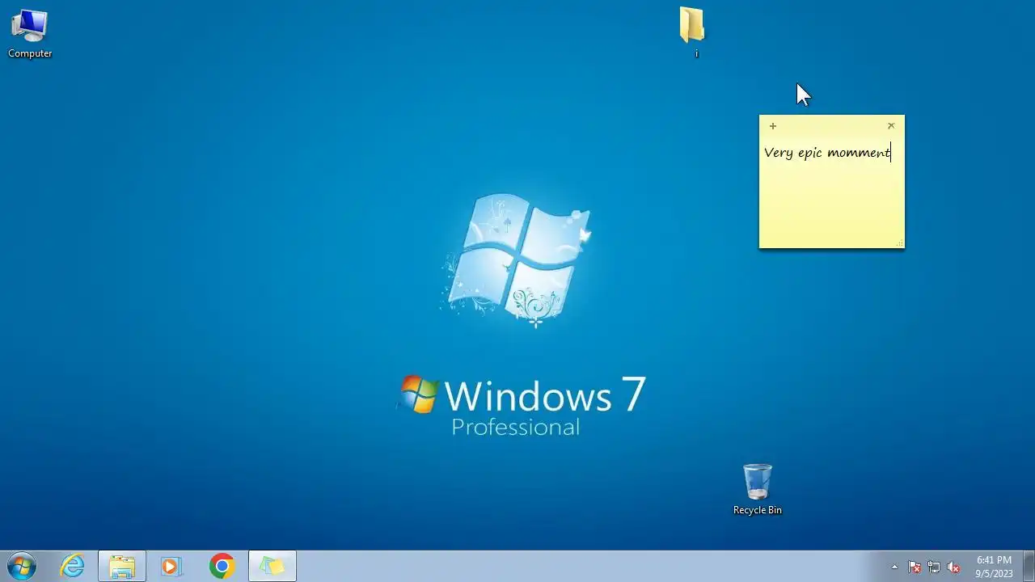Open the clock showing 6:41 PM
This screenshot has height=582, width=1035.
click(x=994, y=567)
